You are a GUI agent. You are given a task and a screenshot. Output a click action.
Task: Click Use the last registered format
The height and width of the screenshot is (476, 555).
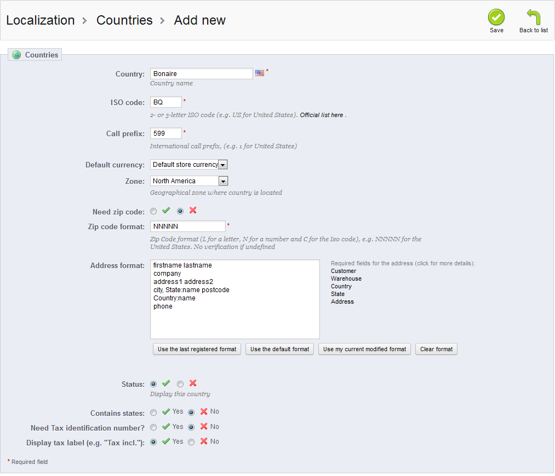pos(197,349)
